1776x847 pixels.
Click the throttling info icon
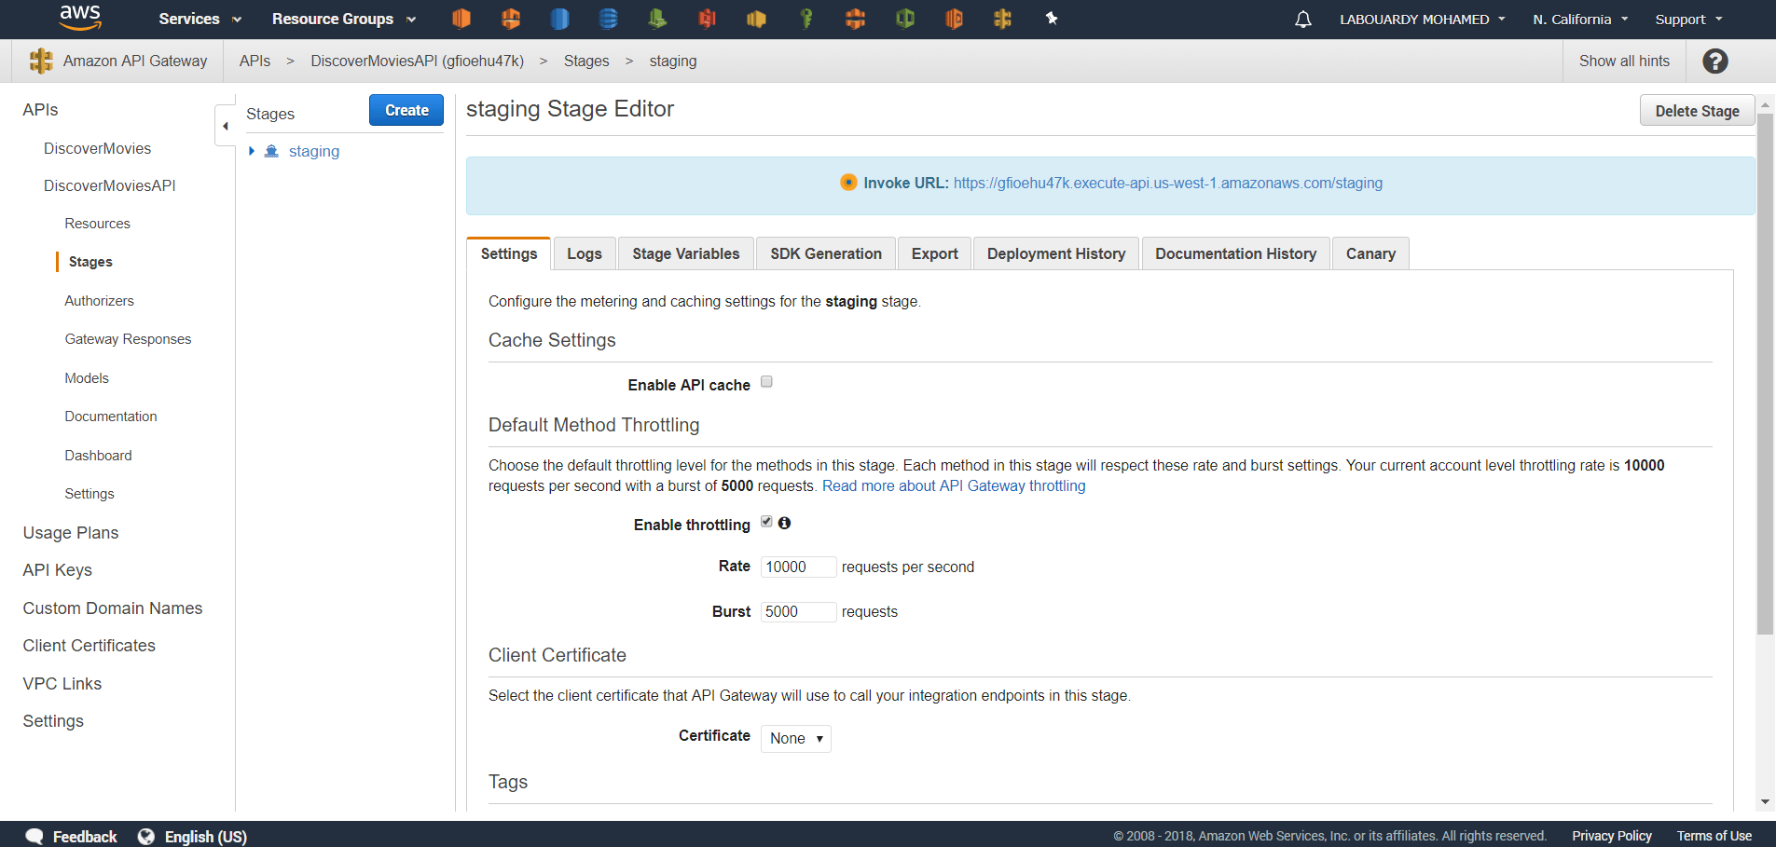point(784,523)
